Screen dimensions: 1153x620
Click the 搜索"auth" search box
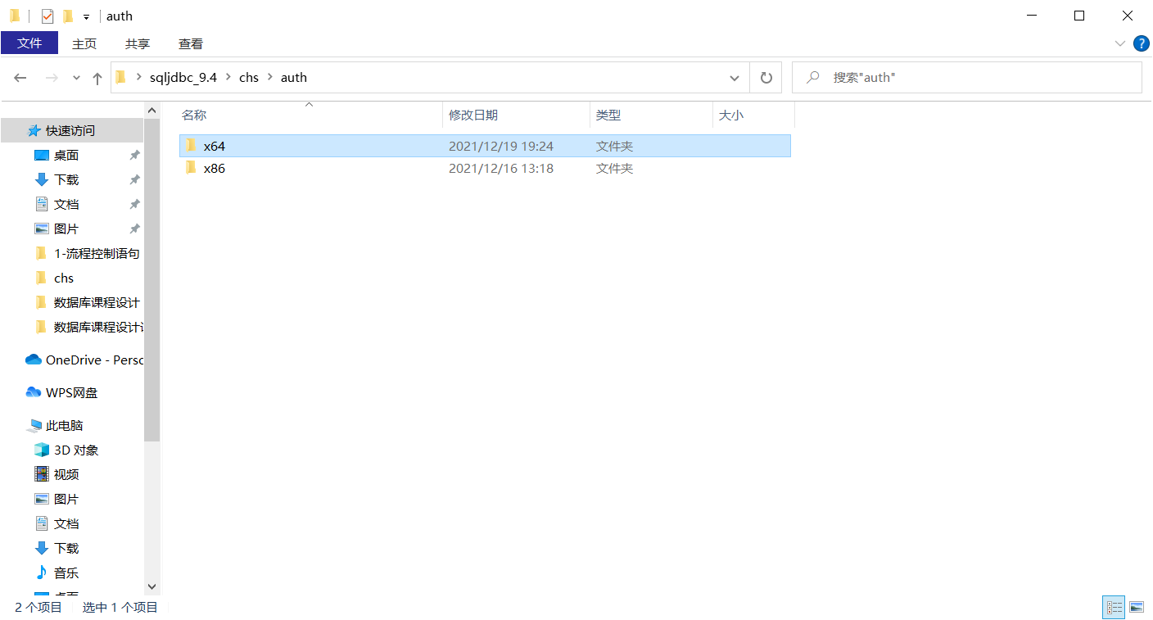tap(966, 77)
